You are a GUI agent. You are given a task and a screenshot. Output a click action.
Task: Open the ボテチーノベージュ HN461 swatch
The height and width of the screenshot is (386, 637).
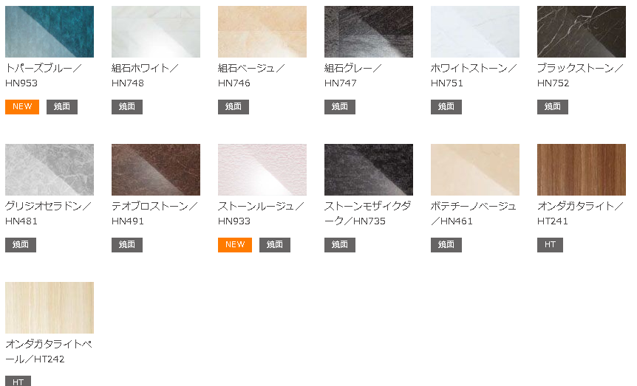click(475, 170)
